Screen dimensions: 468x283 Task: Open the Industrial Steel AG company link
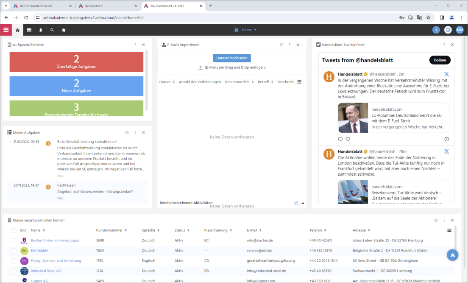point(46,271)
